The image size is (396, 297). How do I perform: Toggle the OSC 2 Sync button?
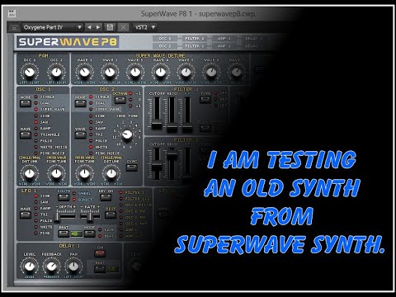click(131, 167)
